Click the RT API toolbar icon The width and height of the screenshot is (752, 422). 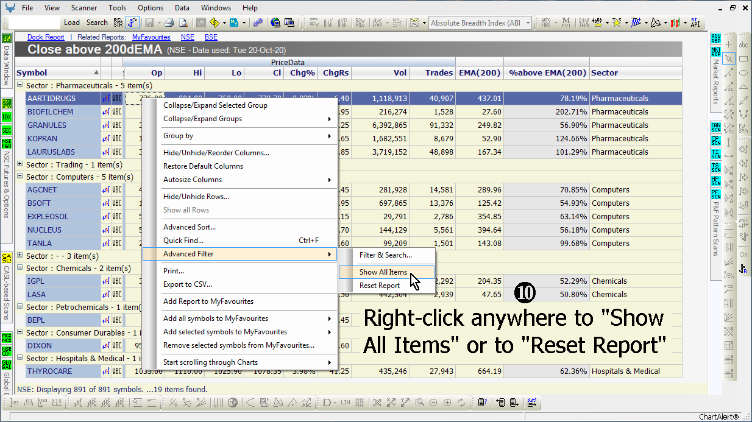694,23
